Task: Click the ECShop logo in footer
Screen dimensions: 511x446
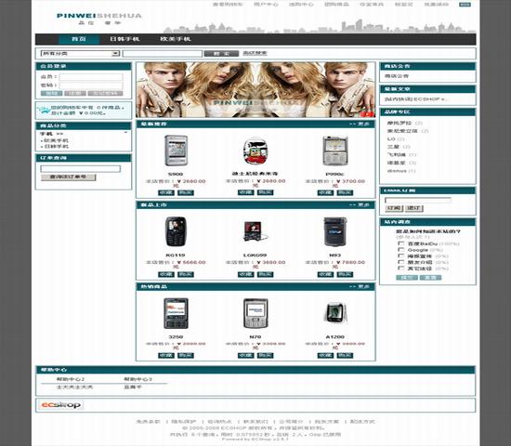Action: [61, 405]
